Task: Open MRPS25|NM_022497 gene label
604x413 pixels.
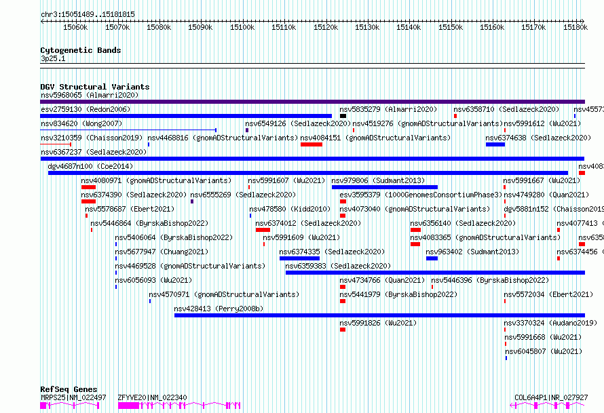Action: pos(73,397)
